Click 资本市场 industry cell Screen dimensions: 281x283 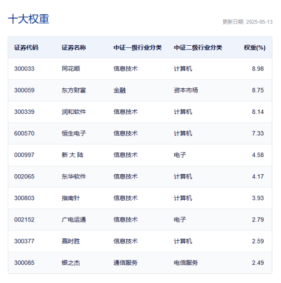tap(186, 90)
